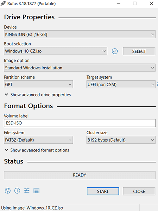Viewport: 158px width, 211px height.
Task: Click the 'Boot selection' label
Action: click(17, 44)
